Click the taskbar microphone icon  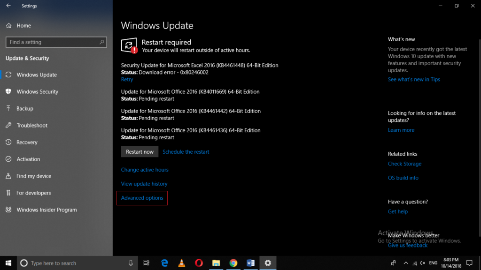click(x=131, y=263)
